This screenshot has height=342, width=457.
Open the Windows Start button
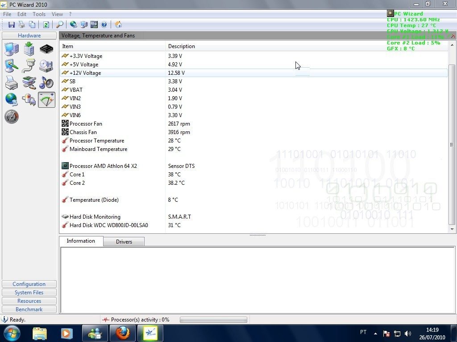[12, 333]
